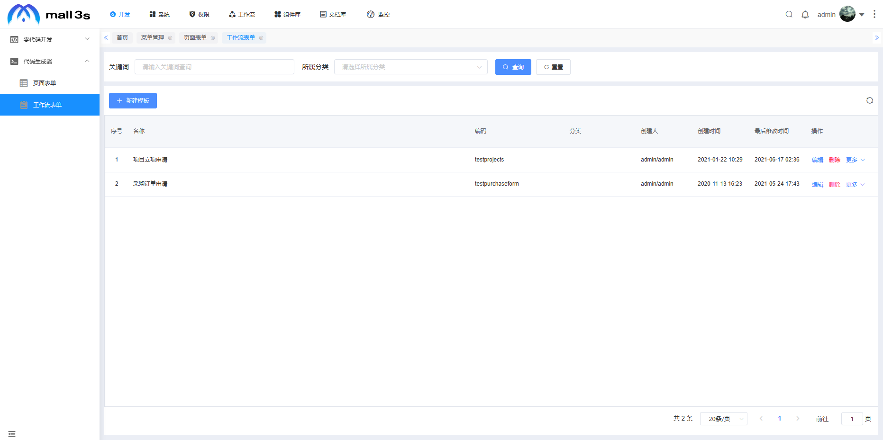This screenshot has height=440, width=883.
Task: Open the 权限 top menu
Action: [x=200, y=15]
